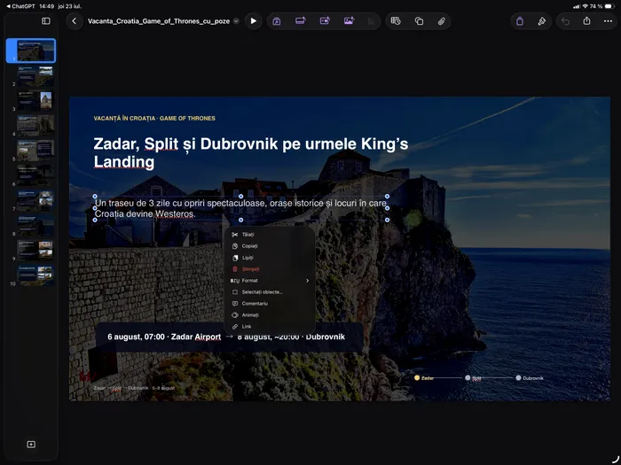Screen dimensions: 621x465
Task: Select slide 2 thumbnail
Action: (x=35, y=75)
